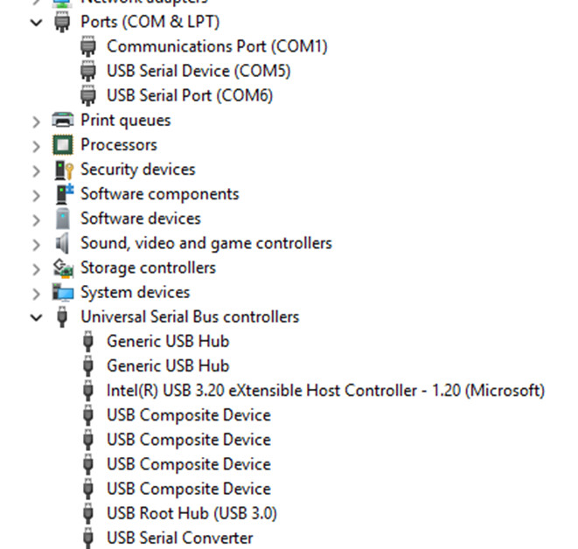
Task: Click the Software devices icon
Action: pos(62,219)
